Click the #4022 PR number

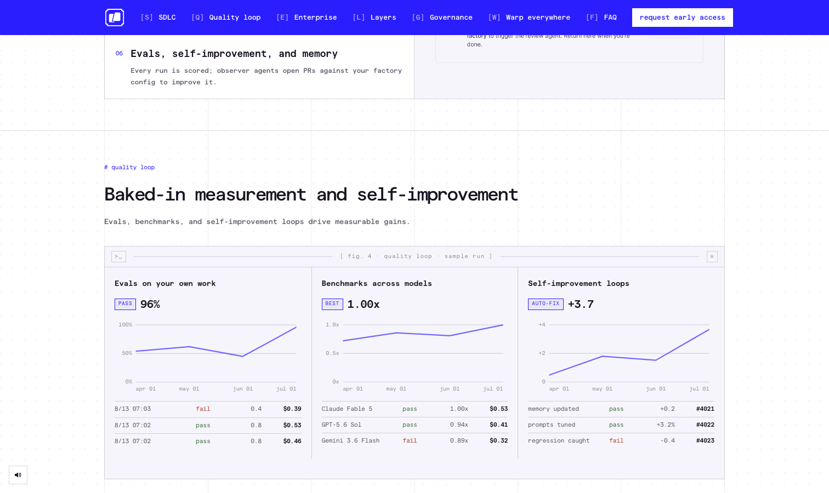point(705,425)
